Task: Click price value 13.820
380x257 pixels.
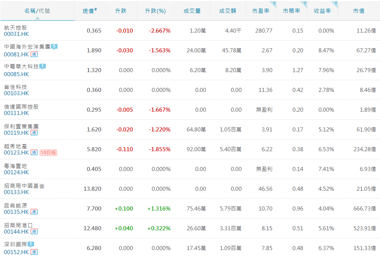Action: pyautogui.click(x=92, y=189)
